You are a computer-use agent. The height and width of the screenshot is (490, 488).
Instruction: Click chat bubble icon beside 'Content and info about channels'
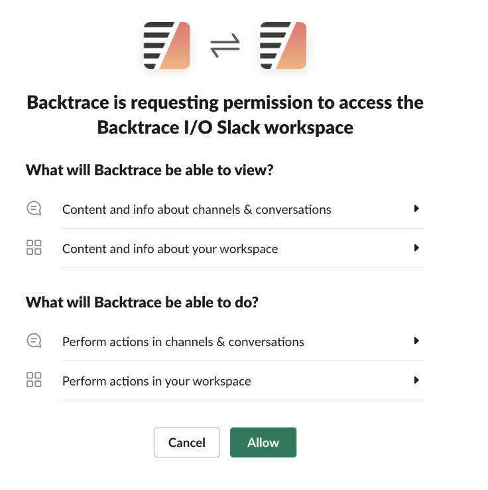point(34,209)
